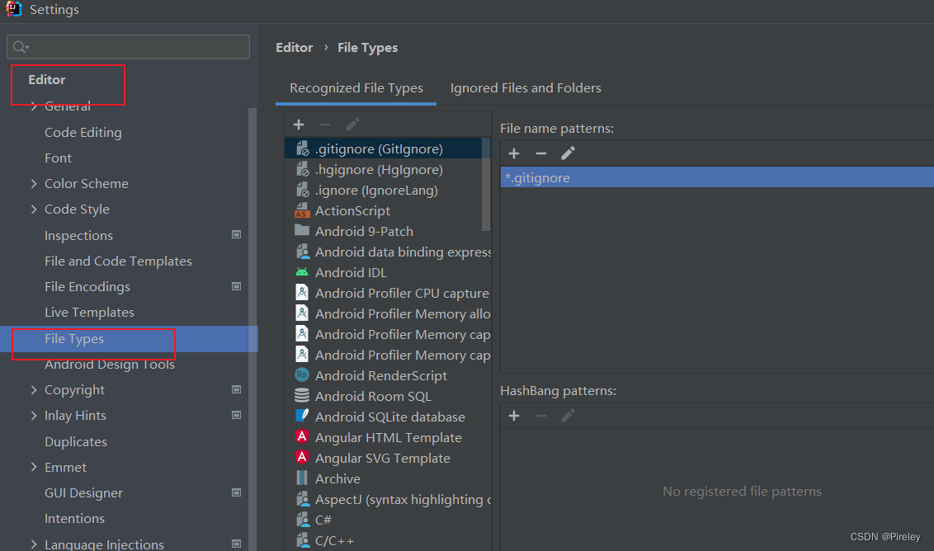Screen dimensions: 934x551
Task: Expand the General settings node
Action: 34,106
